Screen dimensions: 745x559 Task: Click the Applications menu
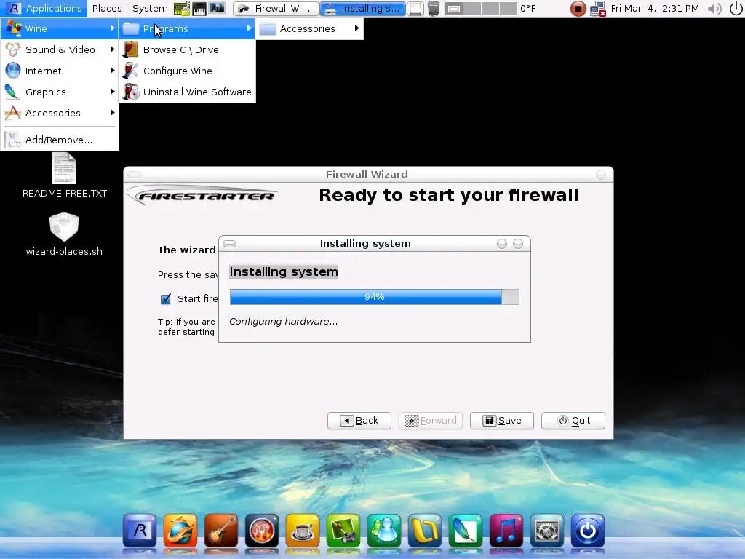click(44, 8)
